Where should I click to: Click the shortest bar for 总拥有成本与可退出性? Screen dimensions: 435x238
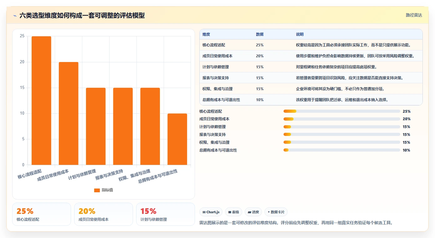(177, 139)
